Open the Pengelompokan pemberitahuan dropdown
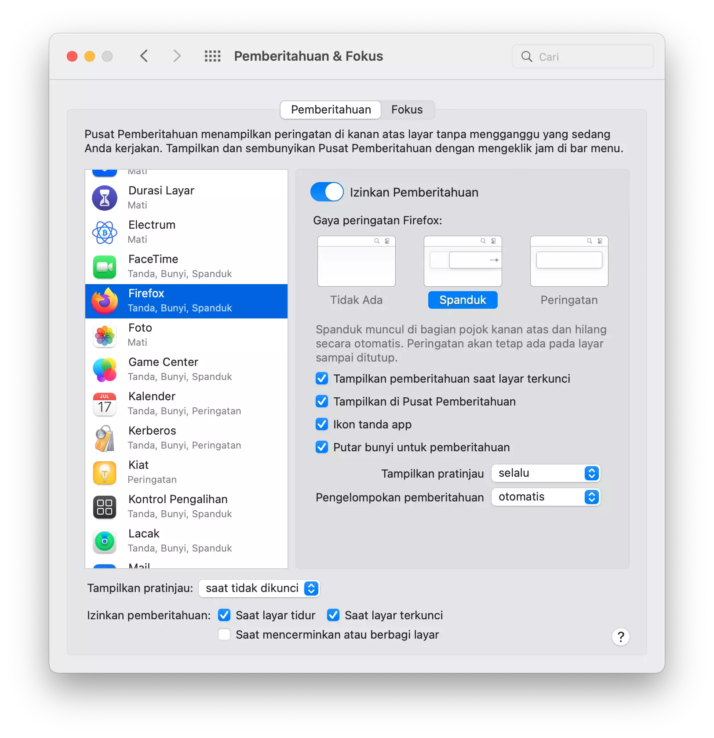This screenshot has height=738, width=714. [546, 497]
